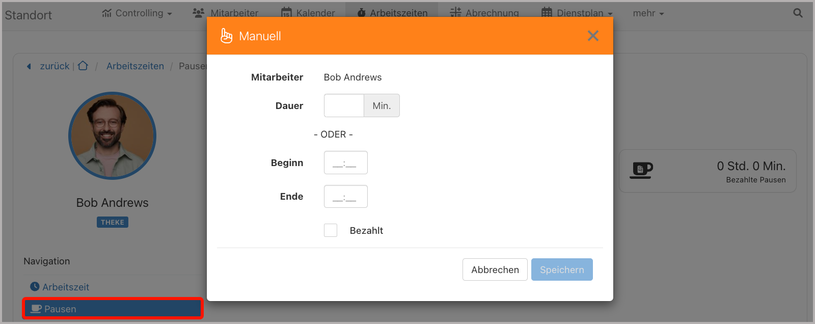The image size is (815, 324).
Task: Expand the mehr menu
Action: pyautogui.click(x=648, y=13)
